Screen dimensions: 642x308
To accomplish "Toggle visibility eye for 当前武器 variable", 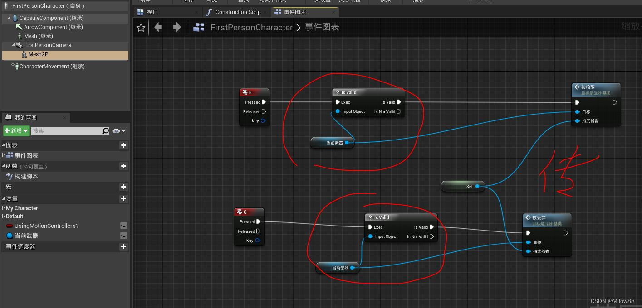I will tap(123, 236).
